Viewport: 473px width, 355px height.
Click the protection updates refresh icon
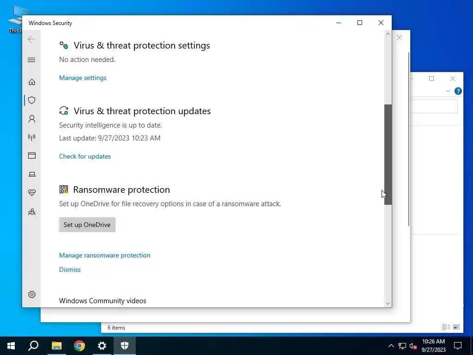click(64, 111)
